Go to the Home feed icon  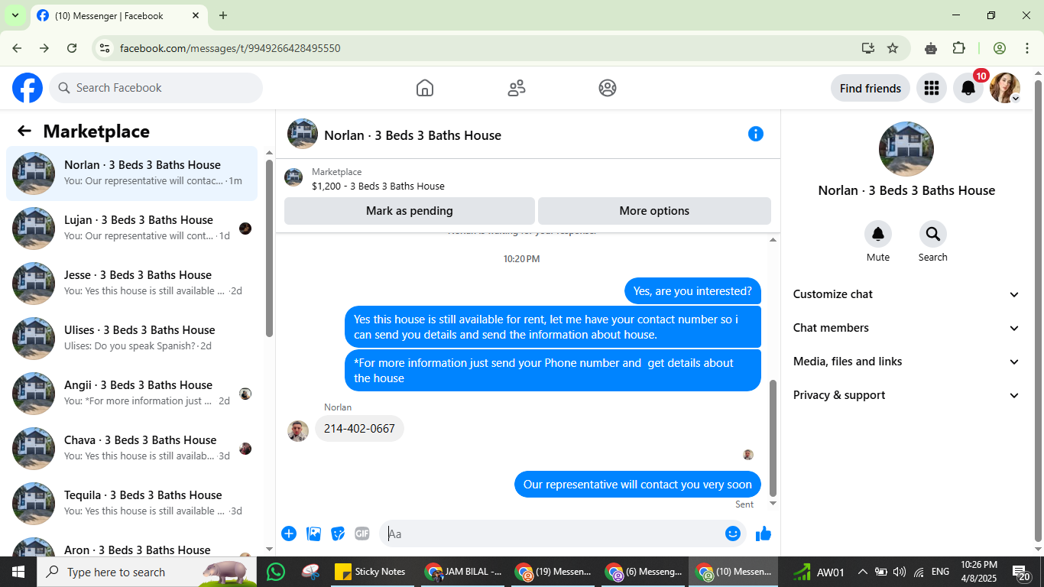[x=425, y=88]
